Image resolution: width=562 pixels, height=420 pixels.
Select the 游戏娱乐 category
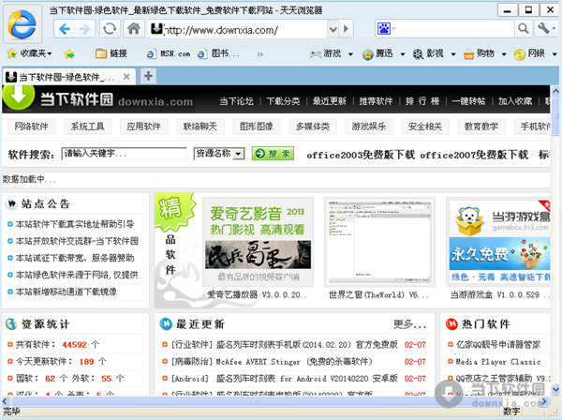369,127
